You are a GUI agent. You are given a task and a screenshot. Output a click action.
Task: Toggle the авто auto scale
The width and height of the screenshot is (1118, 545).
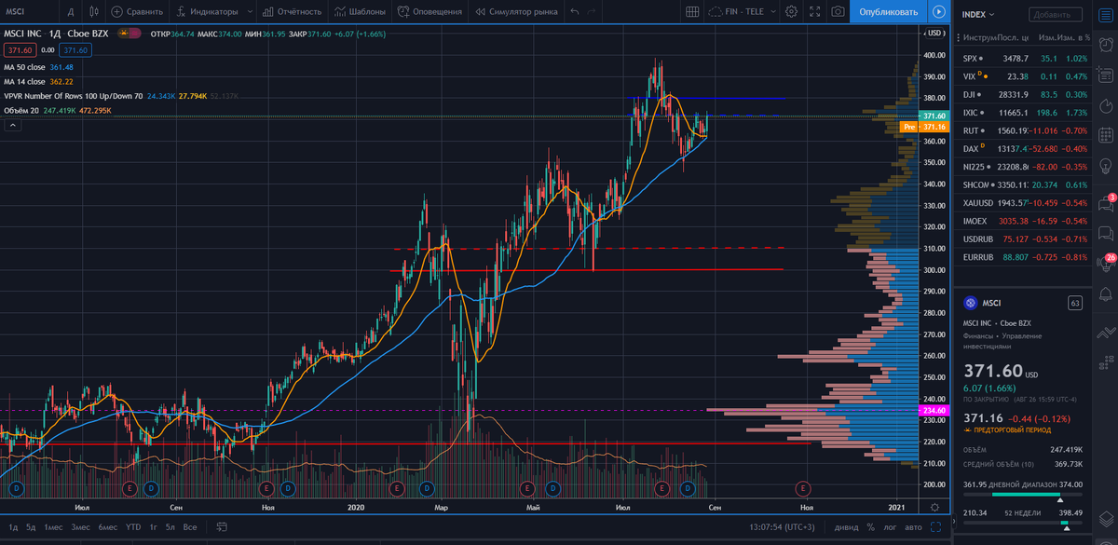(911, 527)
